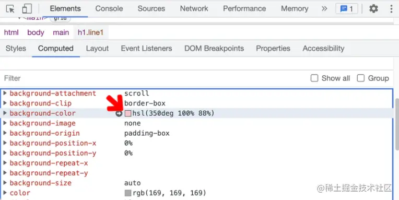399x200 pixels.
Task: Select the body breadcrumb element
Action: (36, 32)
